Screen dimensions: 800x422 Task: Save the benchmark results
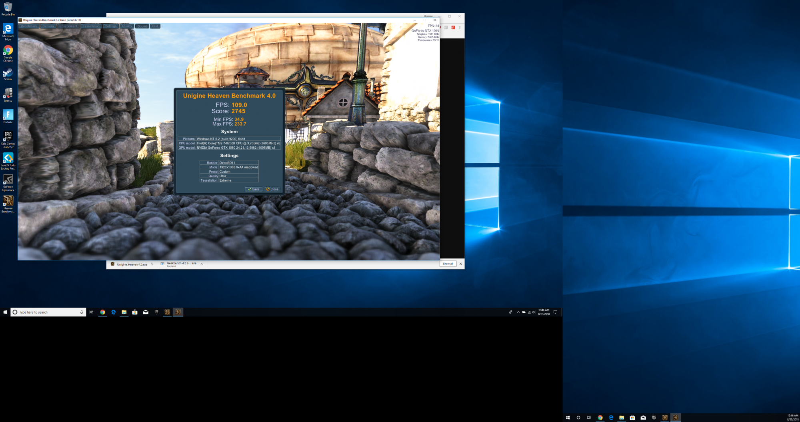(x=254, y=189)
